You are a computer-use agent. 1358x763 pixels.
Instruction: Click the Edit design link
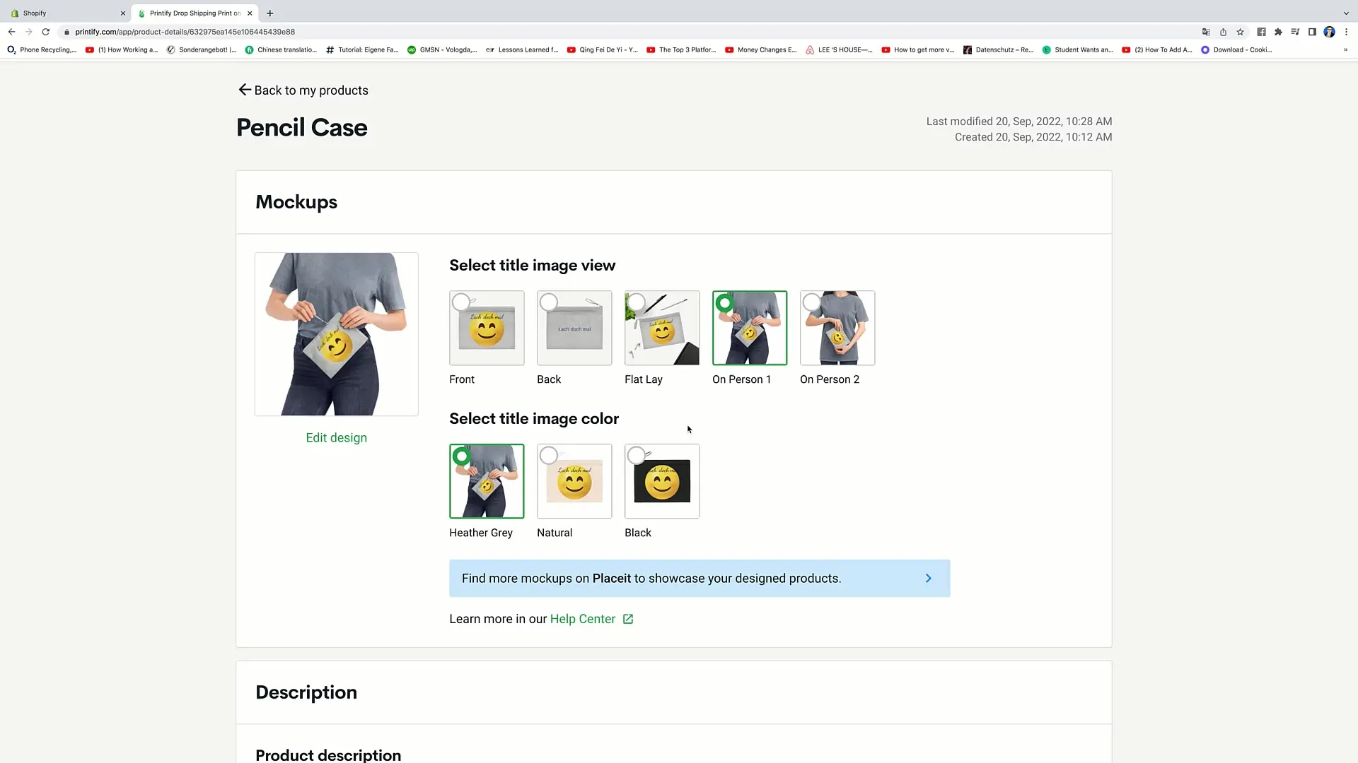(x=337, y=438)
